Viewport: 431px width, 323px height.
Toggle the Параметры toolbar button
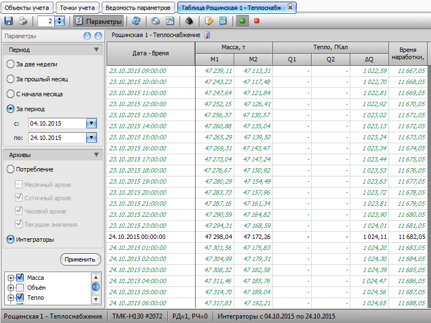[98, 21]
